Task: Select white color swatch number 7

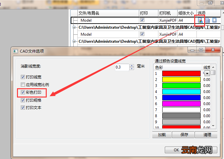Action: click(x=181, y=110)
